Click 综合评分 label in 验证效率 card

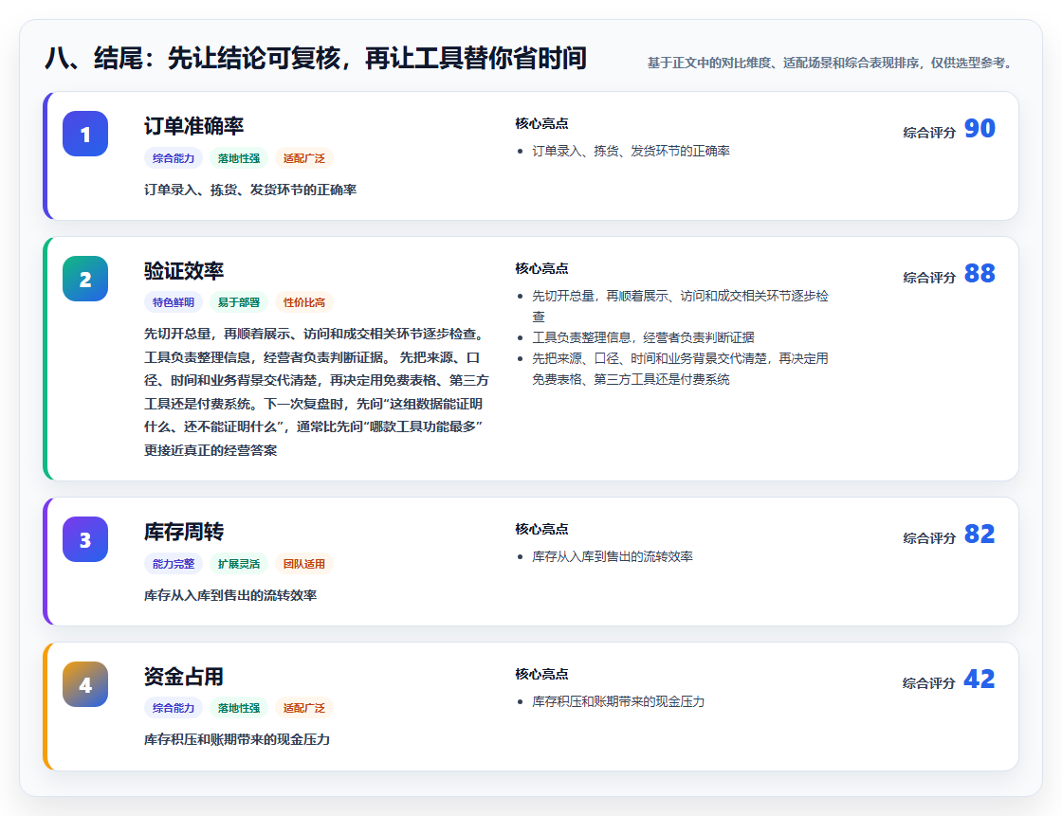[929, 277]
